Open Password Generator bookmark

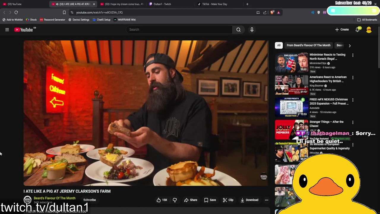click(x=52, y=20)
